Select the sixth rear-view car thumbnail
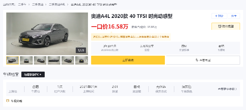 81,60
